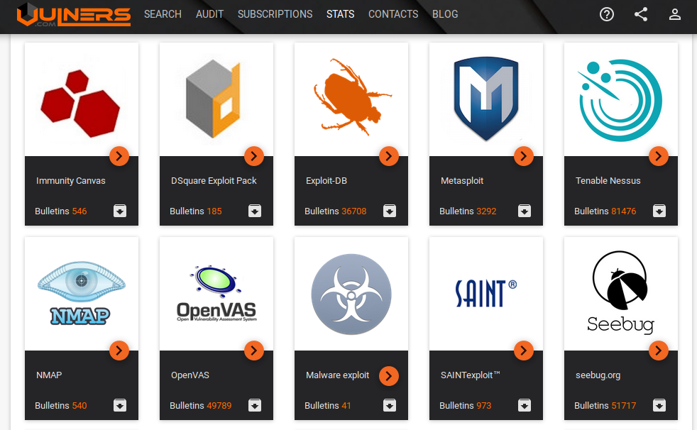Image resolution: width=697 pixels, height=430 pixels.
Task: Download OpenVAS bulletins archive
Action: [x=255, y=406]
